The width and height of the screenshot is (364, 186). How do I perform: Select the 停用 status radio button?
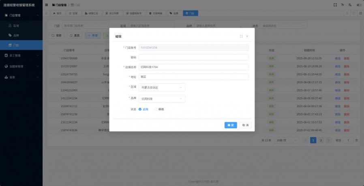tap(156, 109)
